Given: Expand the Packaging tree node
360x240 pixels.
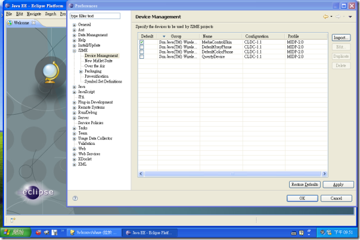Looking at the screenshot, I should click(81, 71).
